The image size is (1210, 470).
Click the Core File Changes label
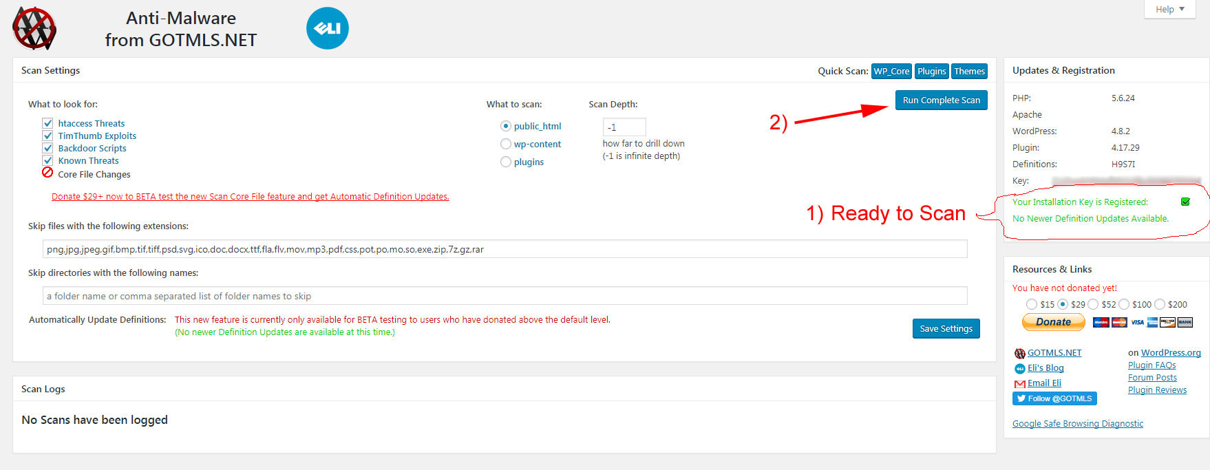(x=94, y=175)
